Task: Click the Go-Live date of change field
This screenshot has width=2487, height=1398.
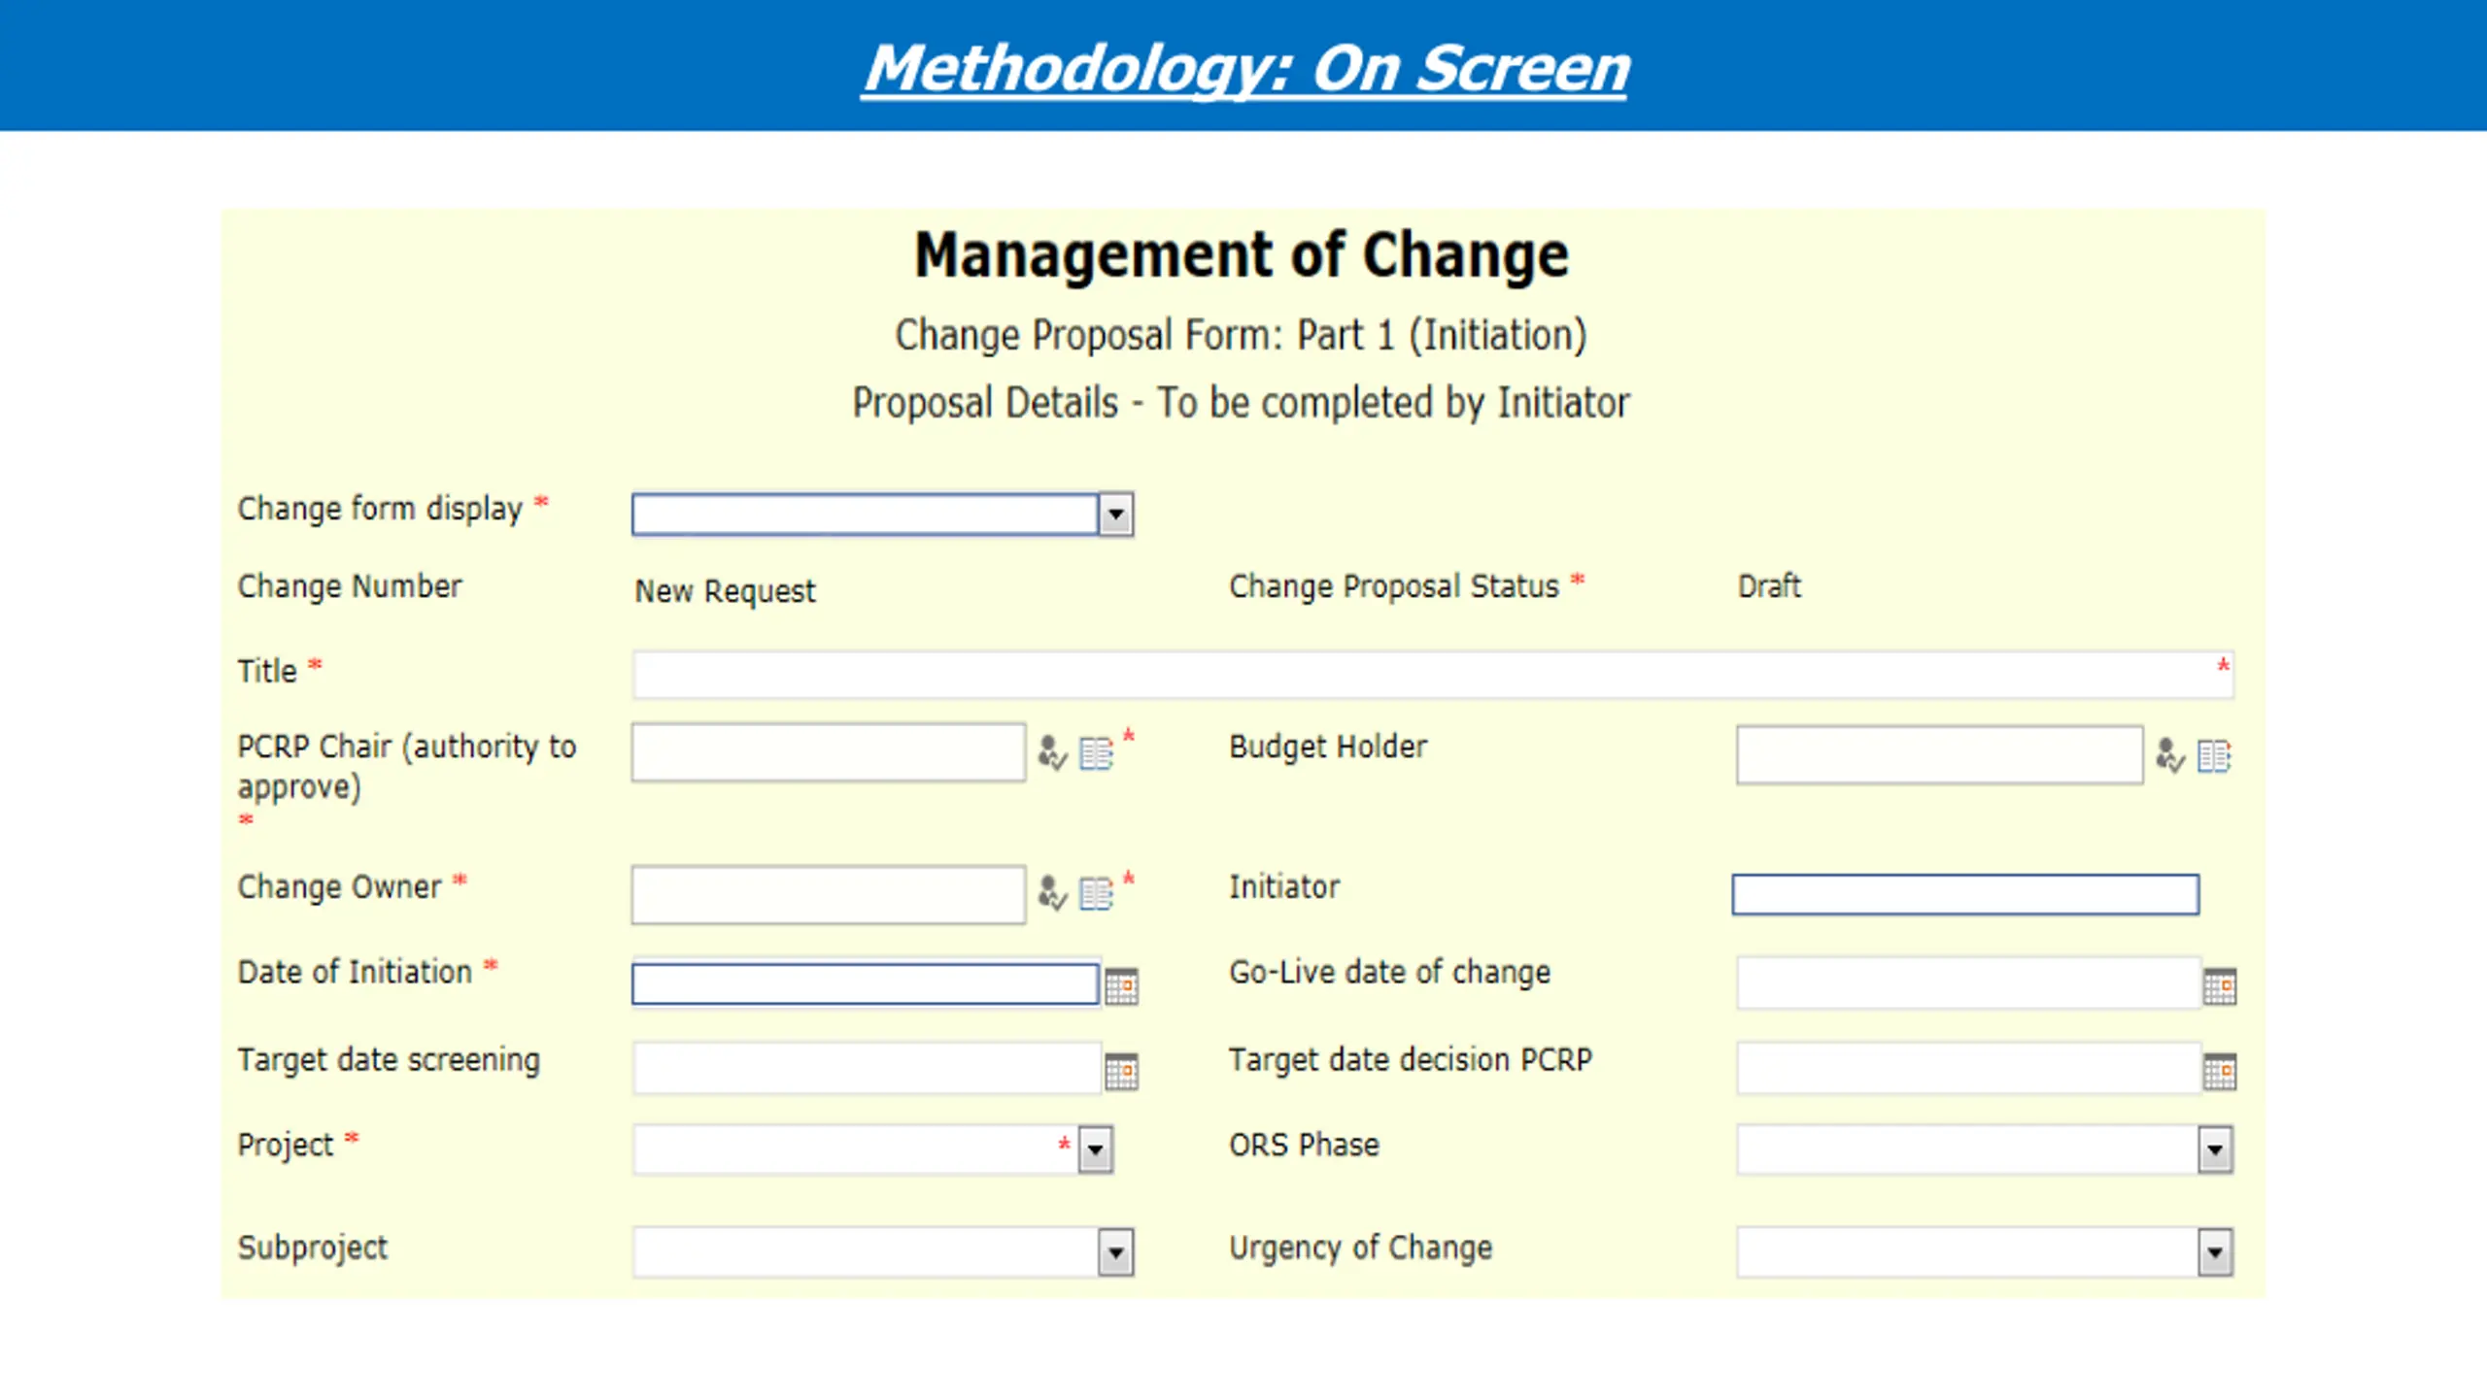Action: (1968, 983)
